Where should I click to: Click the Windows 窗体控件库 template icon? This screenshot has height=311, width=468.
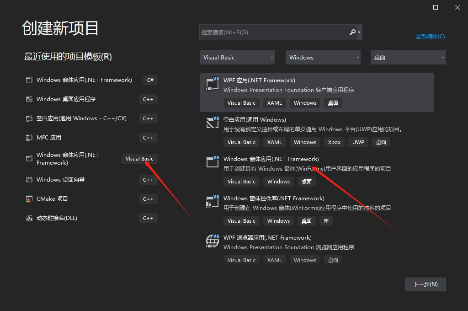coord(213,201)
